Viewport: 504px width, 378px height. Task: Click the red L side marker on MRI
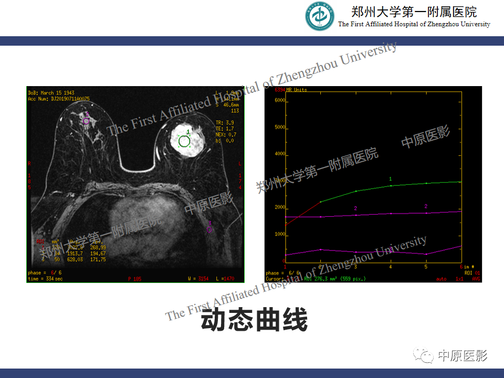[240, 164]
